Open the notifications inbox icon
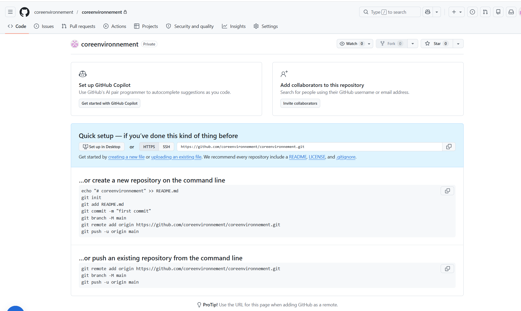The image size is (521, 311). (x=511, y=12)
